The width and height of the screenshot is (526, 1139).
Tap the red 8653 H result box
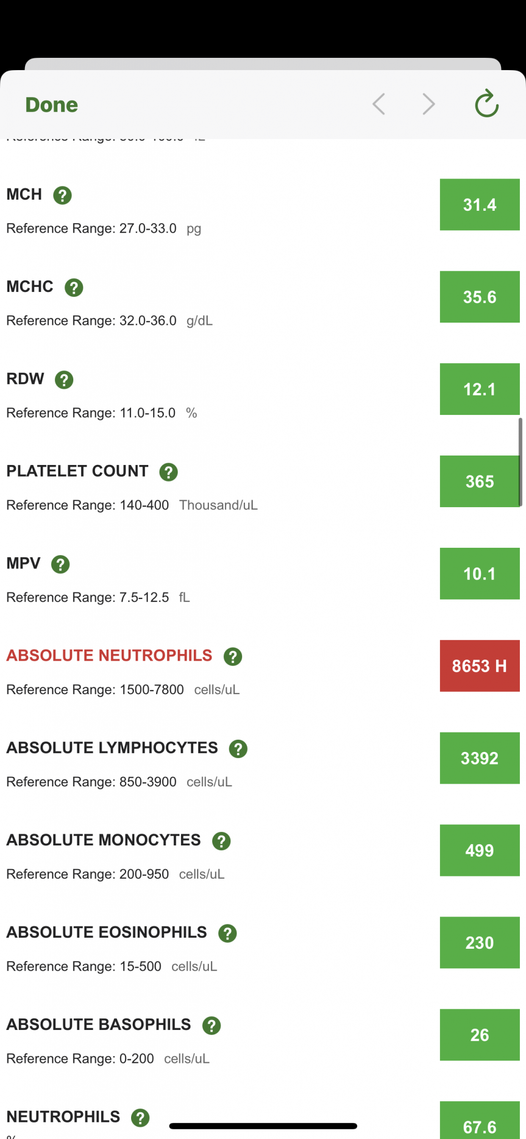[479, 666]
